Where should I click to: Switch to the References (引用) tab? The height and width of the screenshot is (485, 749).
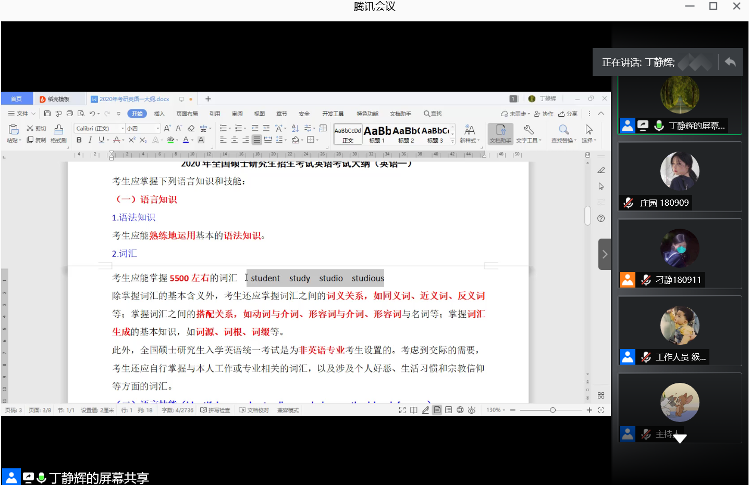[x=215, y=114]
